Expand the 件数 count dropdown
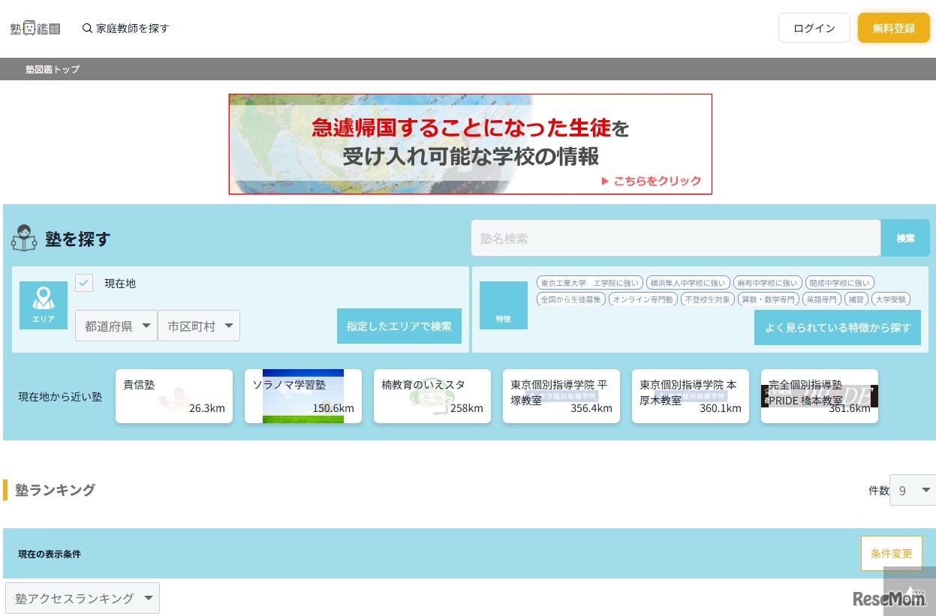The image size is (936, 616). [912, 490]
